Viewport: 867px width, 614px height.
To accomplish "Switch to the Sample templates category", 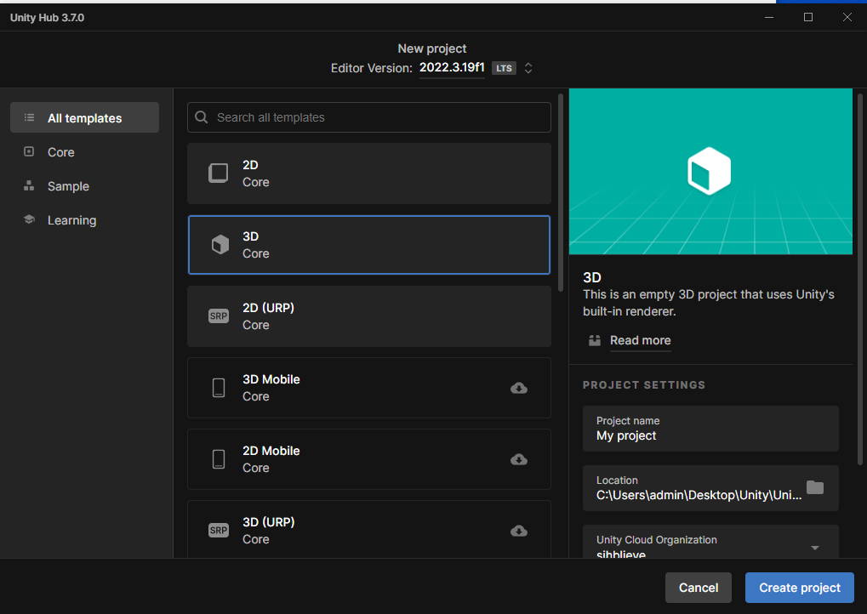I will (84, 185).
